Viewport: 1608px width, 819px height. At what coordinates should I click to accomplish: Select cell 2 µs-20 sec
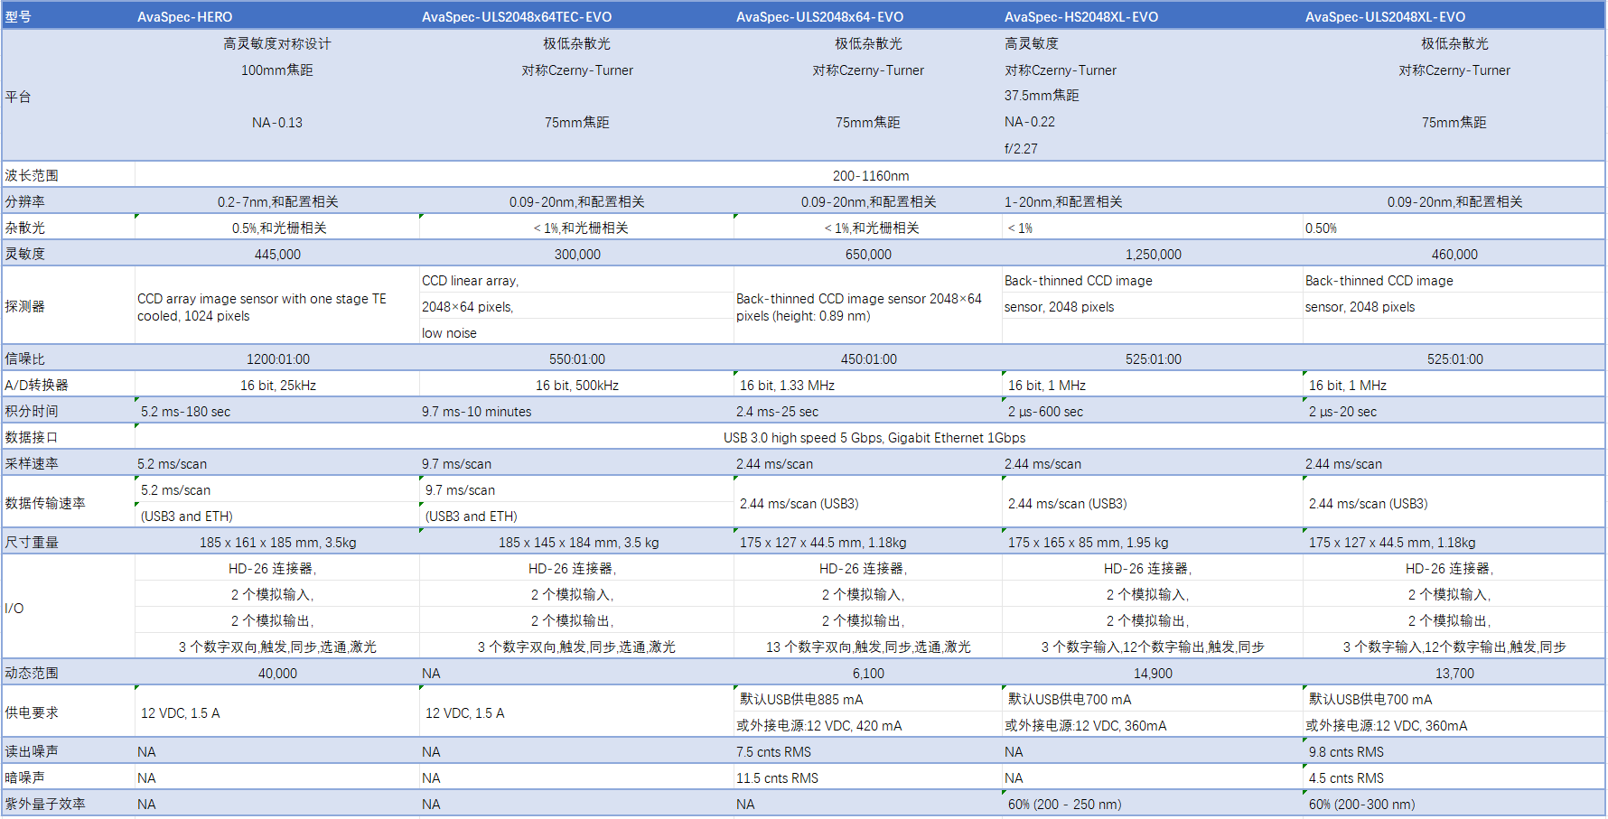[1454, 411]
